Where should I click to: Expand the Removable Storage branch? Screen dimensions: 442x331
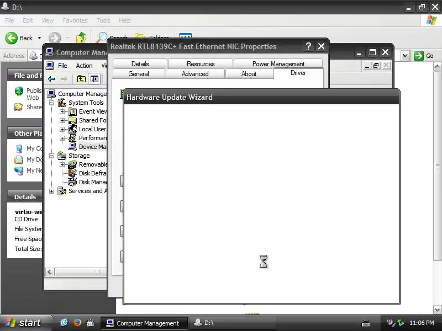[62, 164]
